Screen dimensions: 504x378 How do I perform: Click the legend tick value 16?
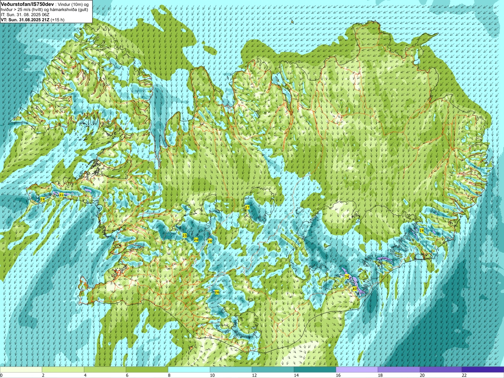[338, 375]
